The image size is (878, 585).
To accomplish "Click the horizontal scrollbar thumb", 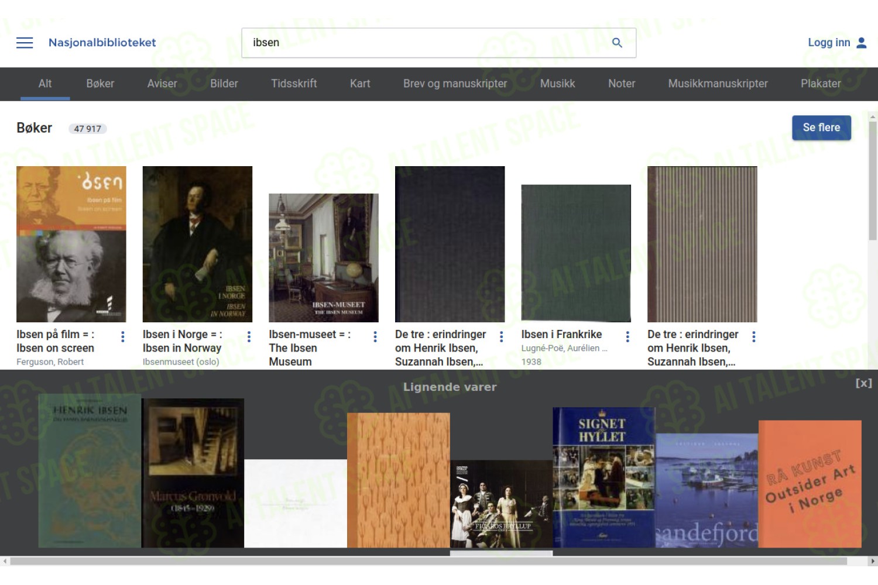I will (x=428, y=561).
